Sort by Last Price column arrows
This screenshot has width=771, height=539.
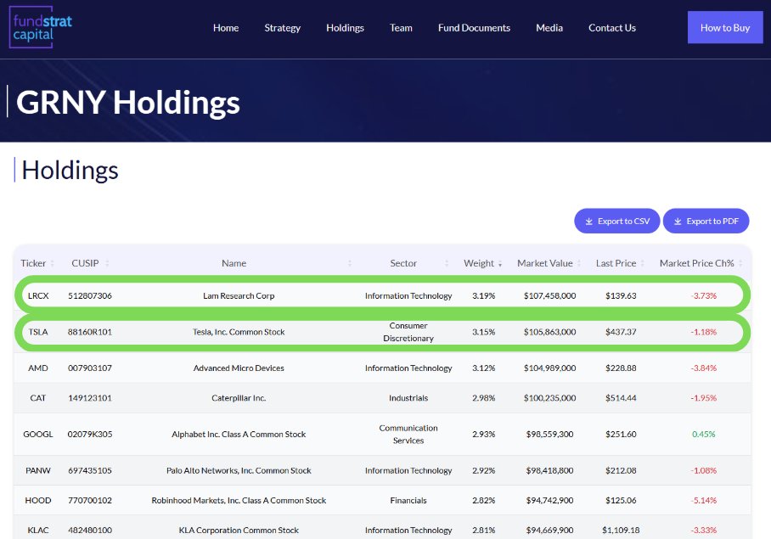coord(642,264)
